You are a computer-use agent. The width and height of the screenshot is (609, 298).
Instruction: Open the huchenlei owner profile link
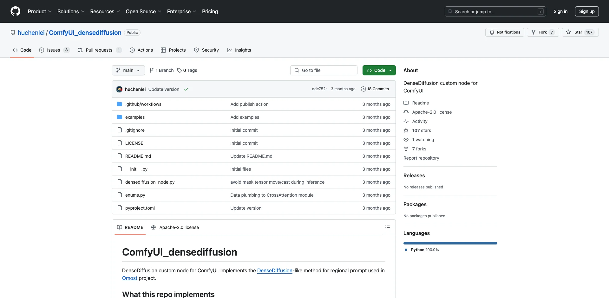click(31, 33)
